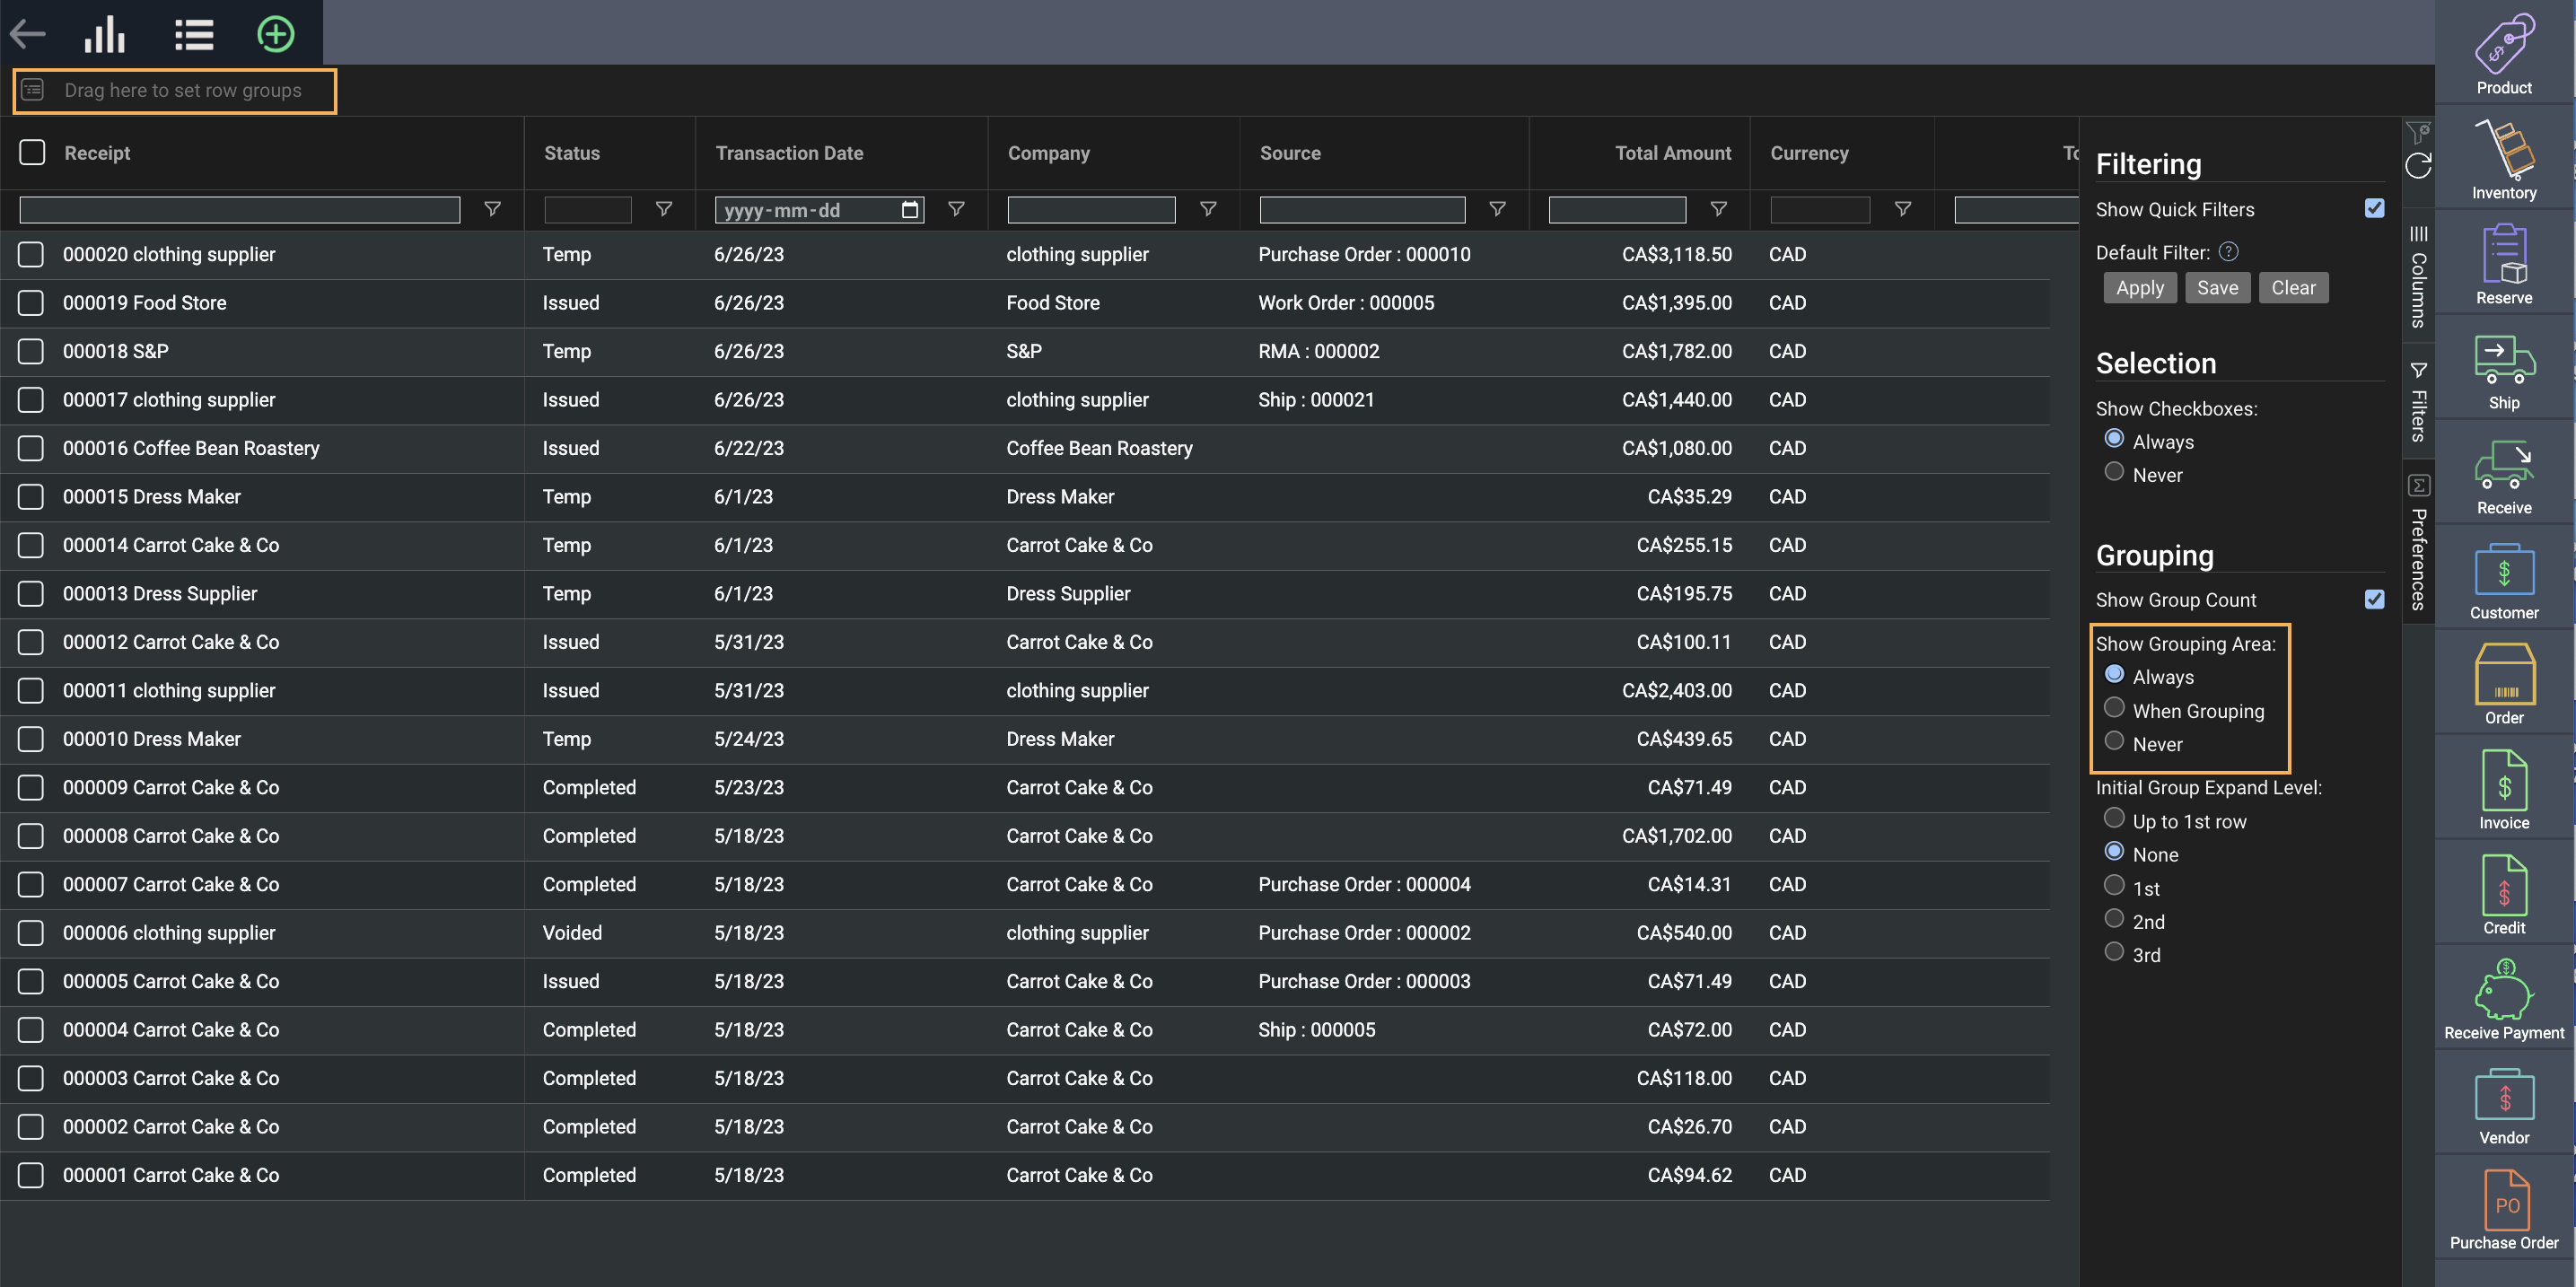The height and width of the screenshot is (1287, 2576).
Task: Click the Clear default filter button
Action: click(x=2292, y=288)
